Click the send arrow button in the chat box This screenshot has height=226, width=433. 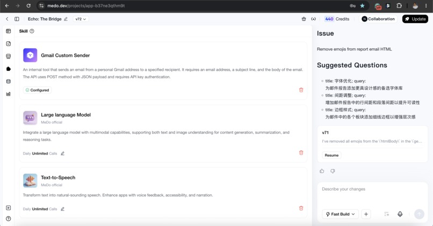coord(419,214)
